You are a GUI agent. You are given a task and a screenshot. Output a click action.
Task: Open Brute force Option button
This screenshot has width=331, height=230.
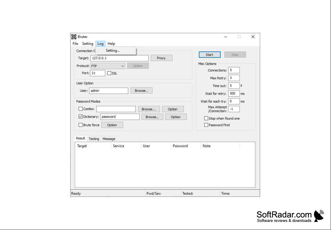click(x=112, y=125)
